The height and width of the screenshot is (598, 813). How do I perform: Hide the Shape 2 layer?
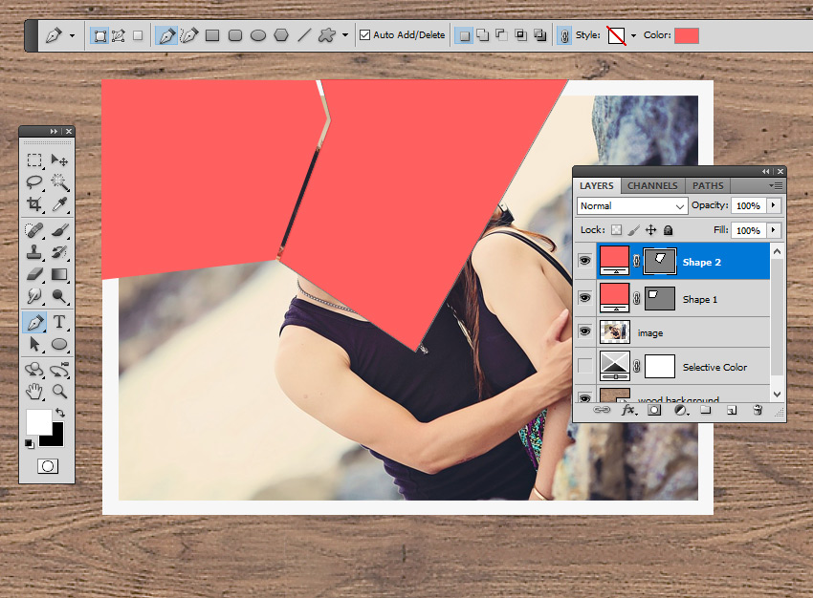[x=584, y=262]
